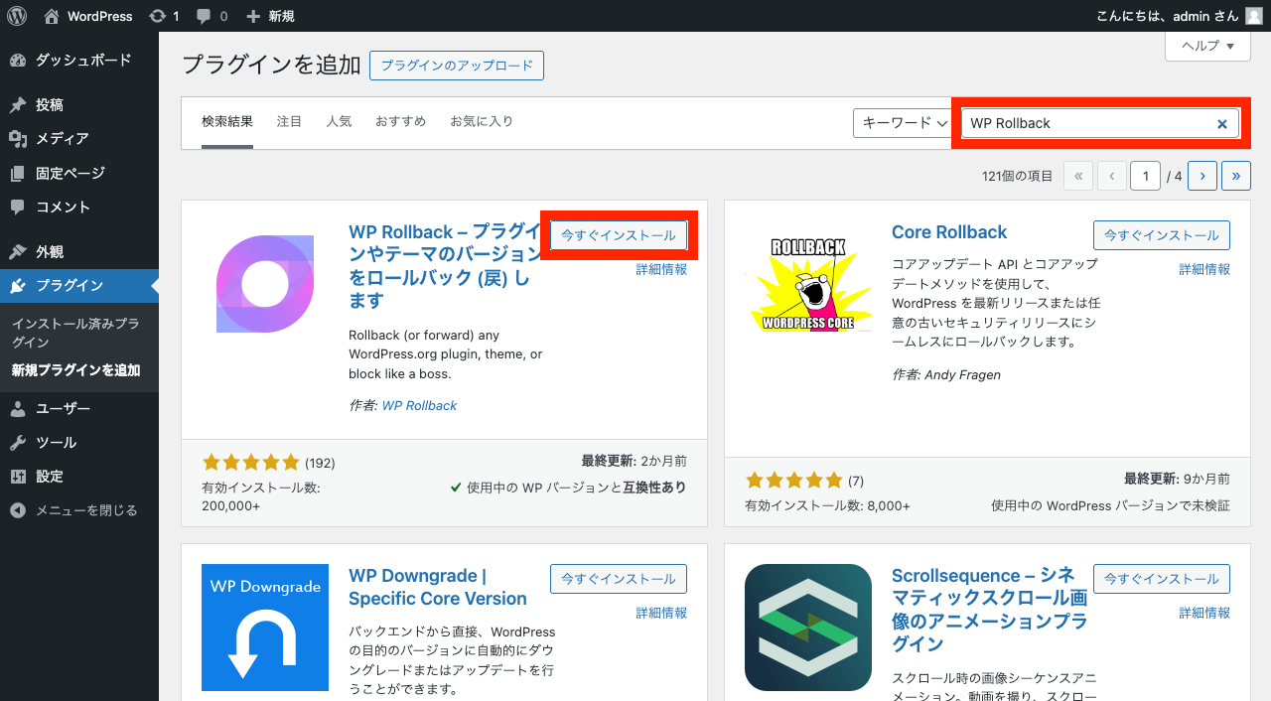Image resolution: width=1271 pixels, height=701 pixels.
Task: Switch to お気に入り favorites tab
Action: click(482, 122)
